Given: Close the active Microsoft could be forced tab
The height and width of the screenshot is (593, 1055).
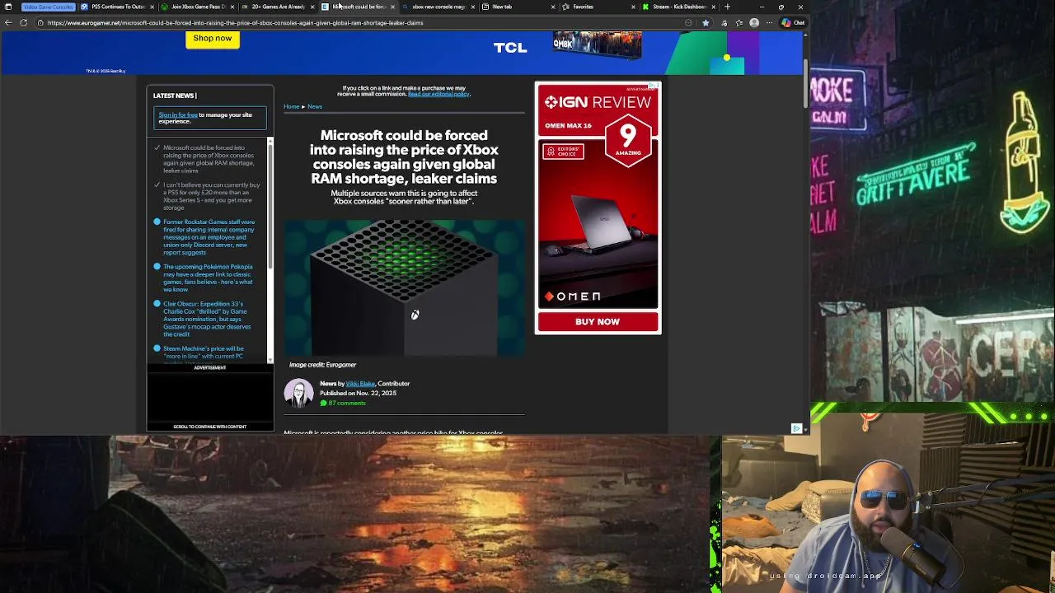Looking at the screenshot, I should 392,7.
